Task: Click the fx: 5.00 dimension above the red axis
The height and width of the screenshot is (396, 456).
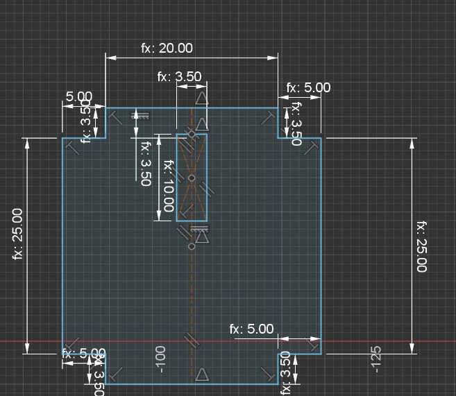Action: [251, 329]
